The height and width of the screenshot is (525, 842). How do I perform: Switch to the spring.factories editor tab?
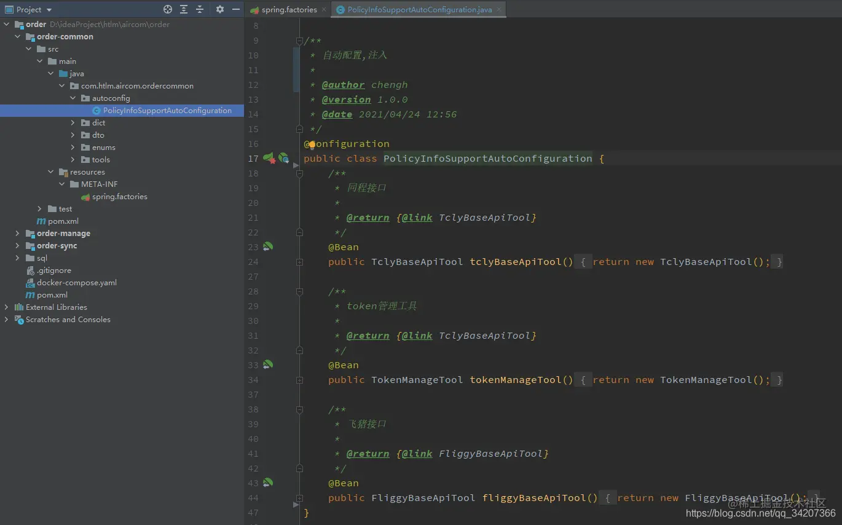click(x=289, y=10)
